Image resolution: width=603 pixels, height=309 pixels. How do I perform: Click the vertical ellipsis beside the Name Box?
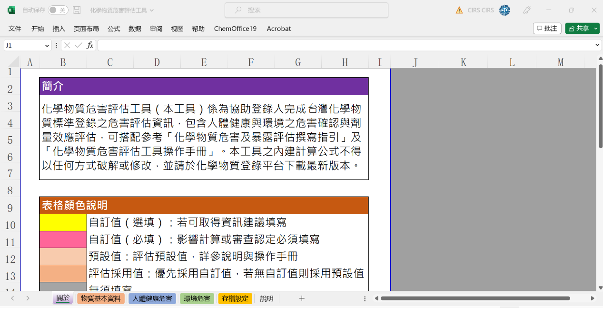[x=56, y=45]
